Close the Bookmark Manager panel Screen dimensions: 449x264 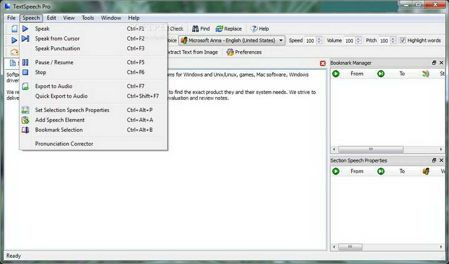[x=442, y=63]
